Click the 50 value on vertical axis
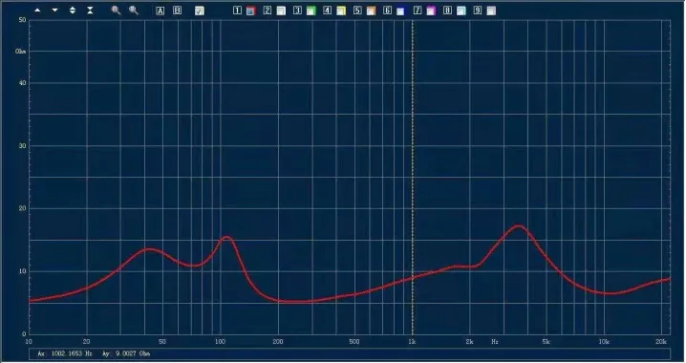 click(22, 20)
